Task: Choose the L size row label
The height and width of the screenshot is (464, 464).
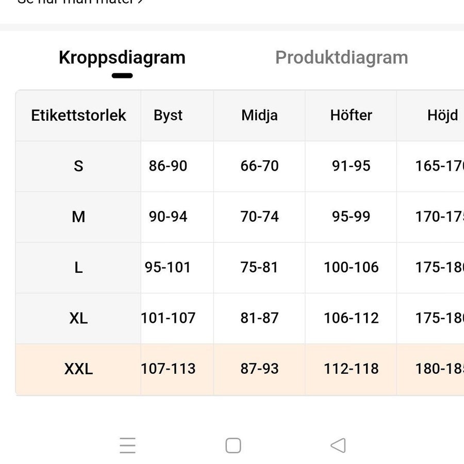Action: (x=78, y=268)
